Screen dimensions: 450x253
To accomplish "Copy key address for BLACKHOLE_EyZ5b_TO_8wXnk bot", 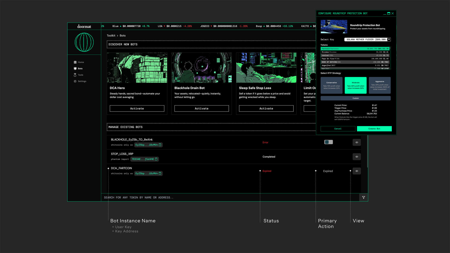I will pos(160,145).
